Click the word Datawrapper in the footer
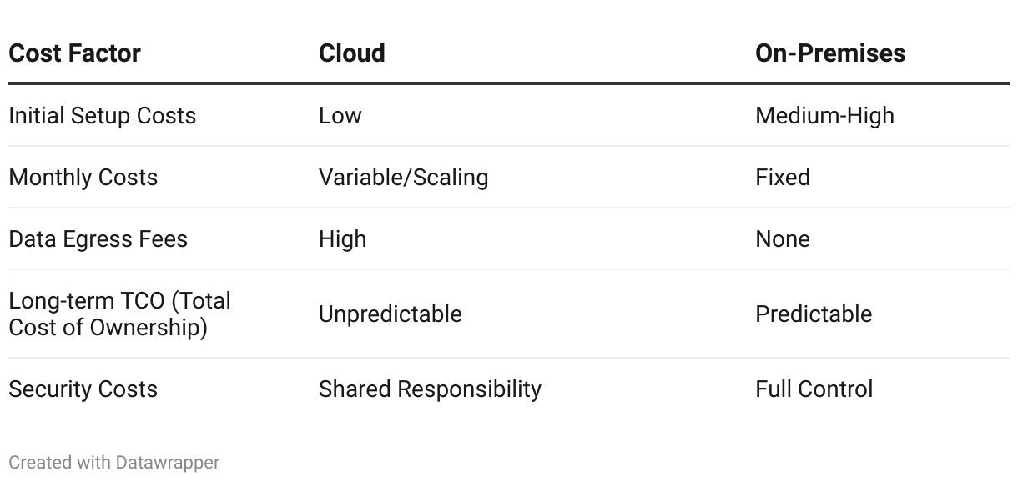This screenshot has height=482, width=1018. [x=167, y=462]
